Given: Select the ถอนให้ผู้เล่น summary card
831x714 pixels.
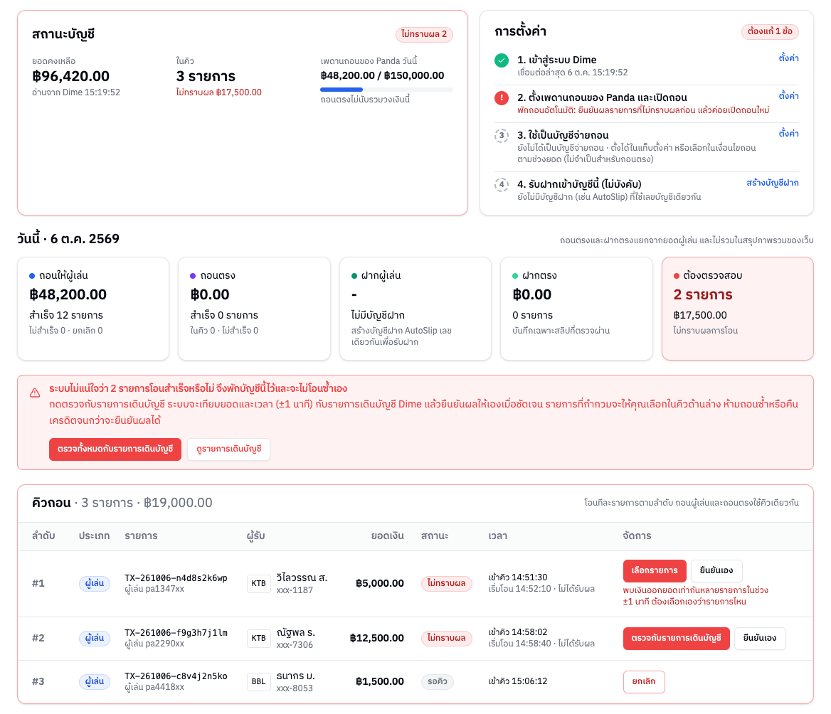Looking at the screenshot, I should coord(93,309).
